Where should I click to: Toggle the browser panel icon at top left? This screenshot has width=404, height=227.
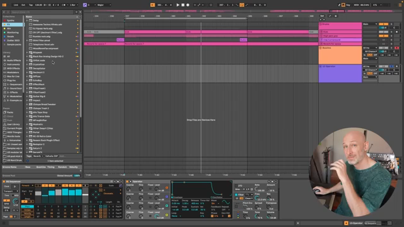[4, 5]
